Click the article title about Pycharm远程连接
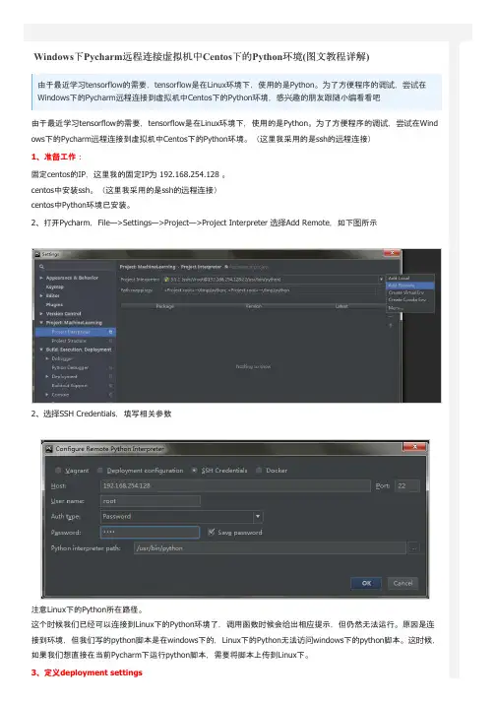496x702 pixels. [x=202, y=57]
